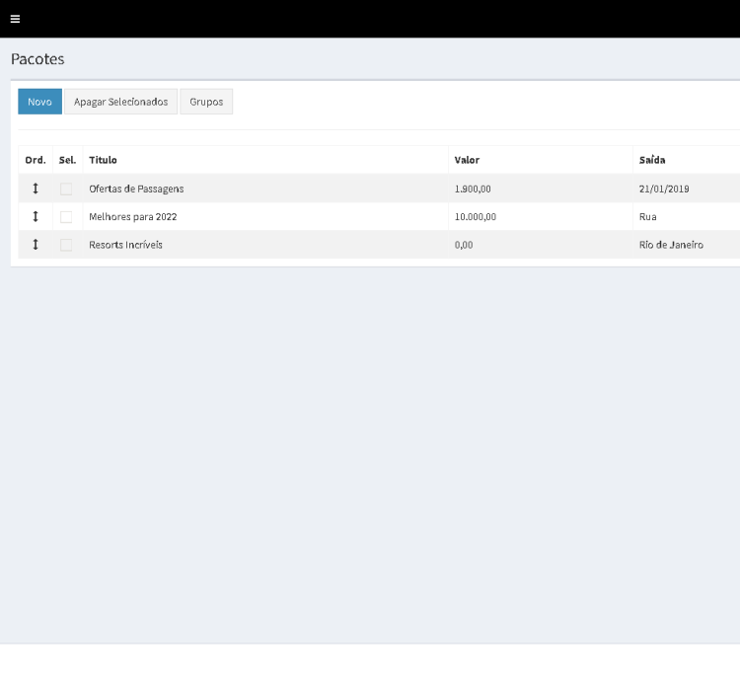Click the Titulo column header
Viewport: 740px width, 681px height.
point(103,160)
